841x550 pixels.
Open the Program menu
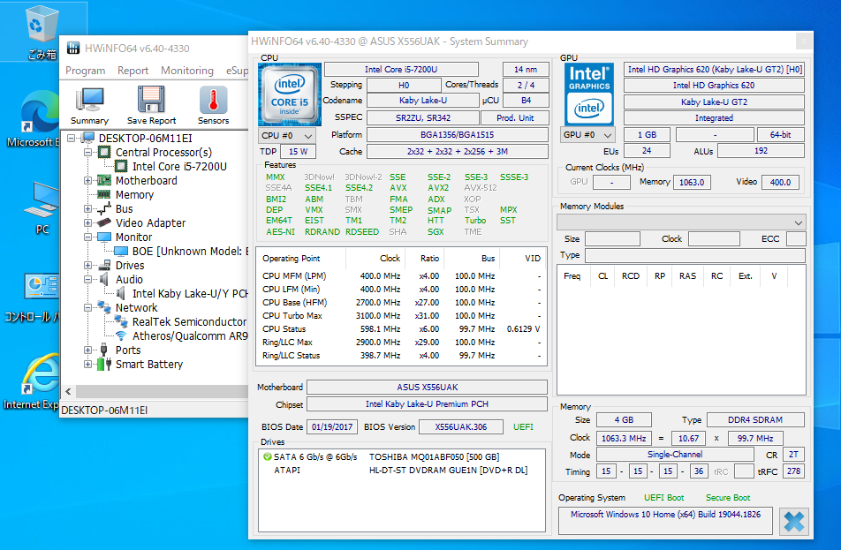85,71
